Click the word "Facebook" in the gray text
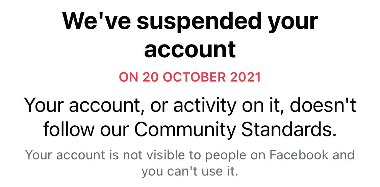380x187 pixels. pyautogui.click(x=299, y=155)
